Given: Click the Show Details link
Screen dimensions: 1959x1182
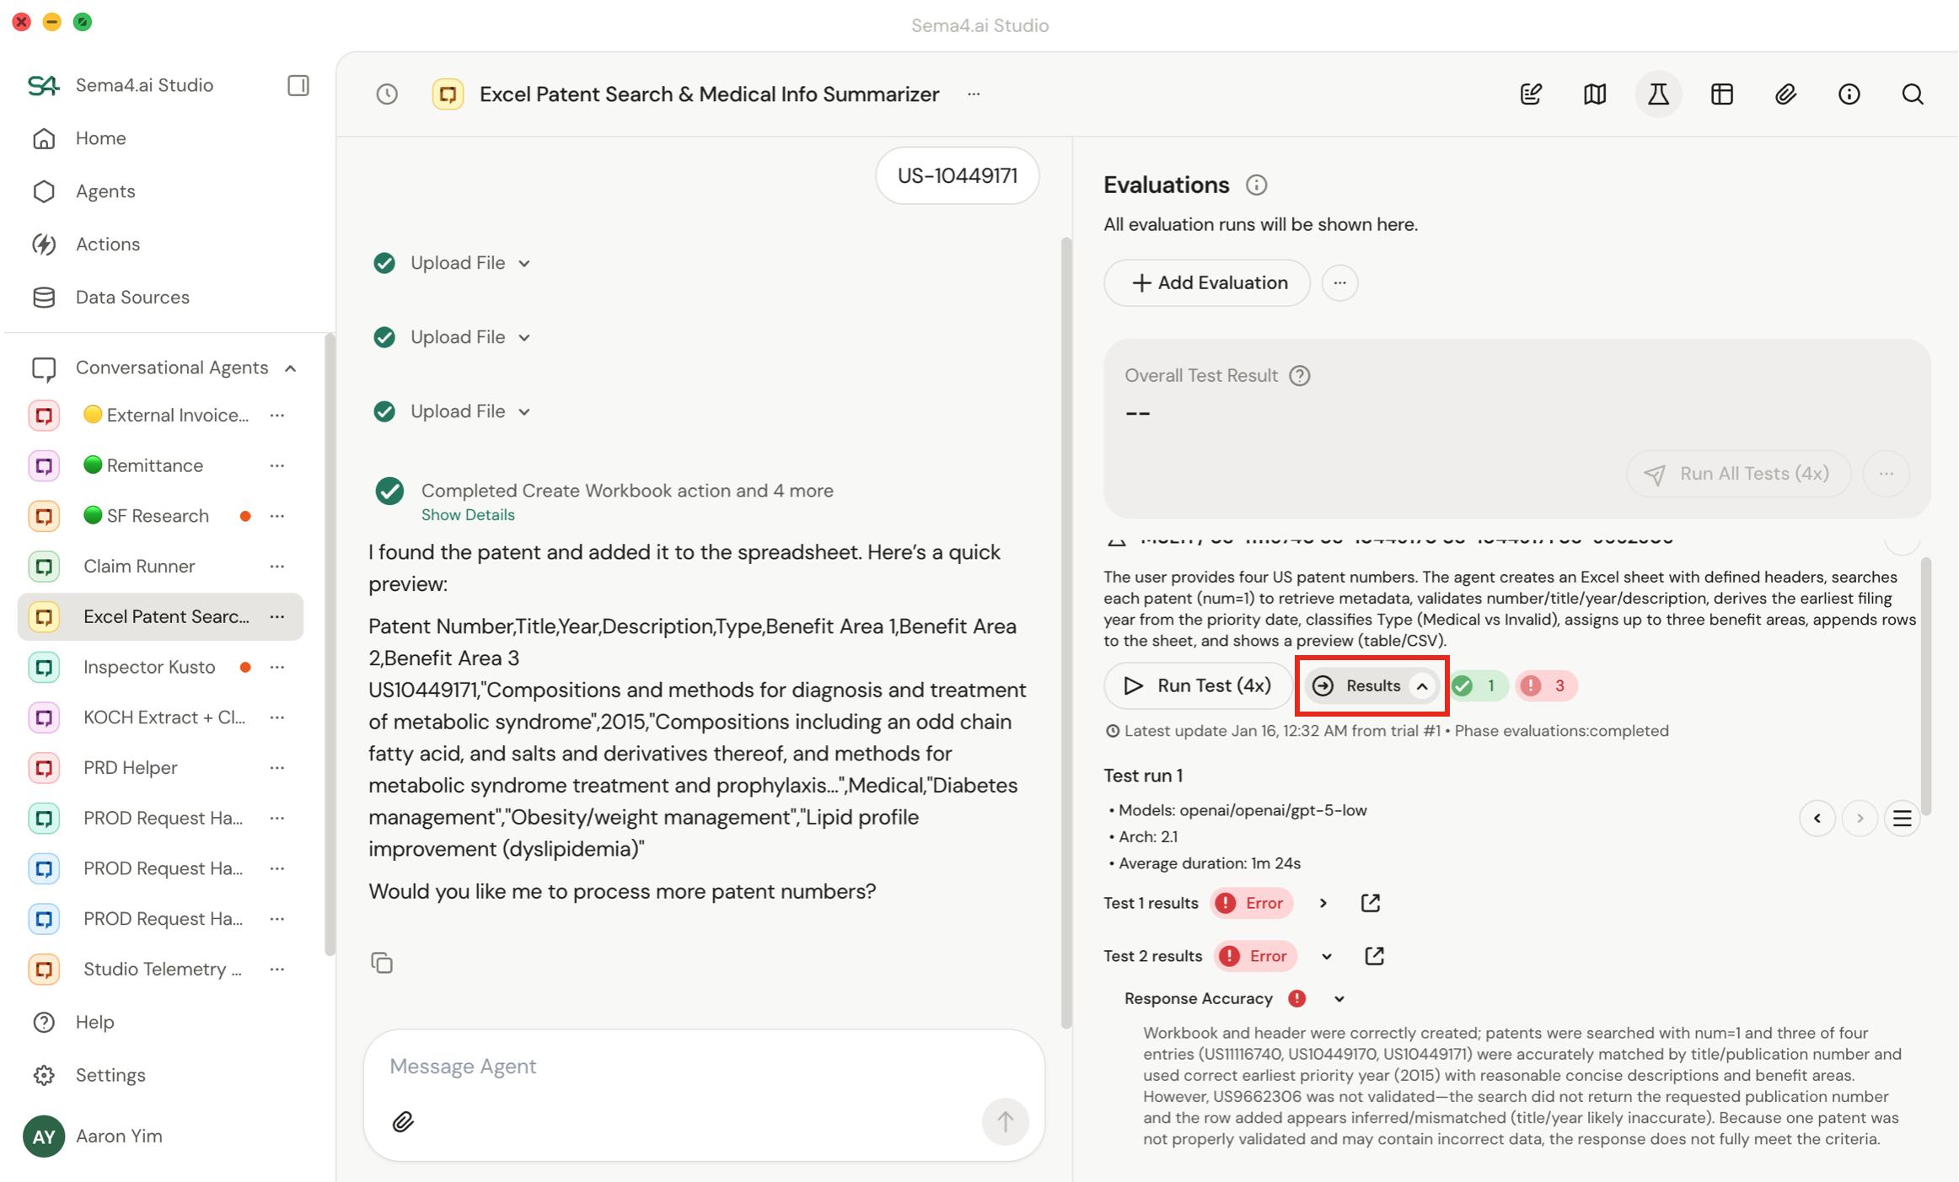Looking at the screenshot, I should [x=468, y=514].
